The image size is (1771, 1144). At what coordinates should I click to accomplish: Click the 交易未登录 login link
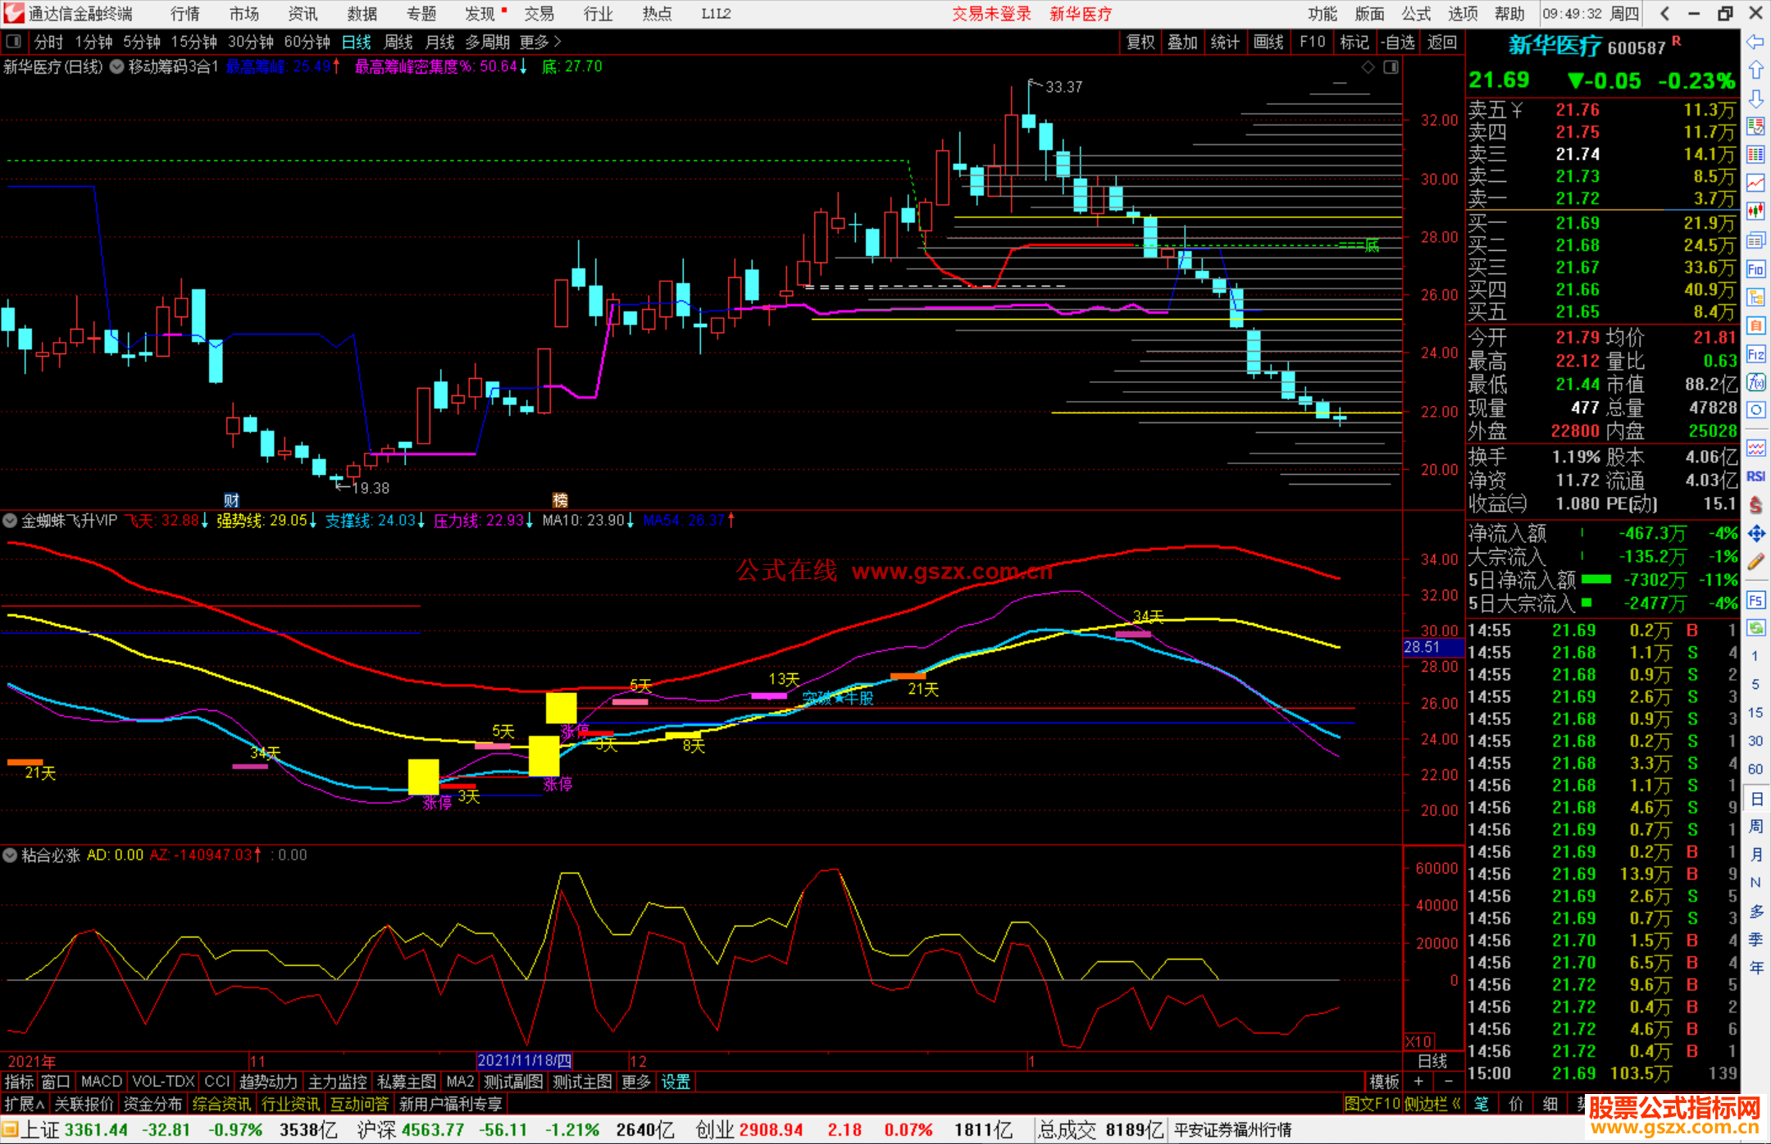[x=991, y=14]
